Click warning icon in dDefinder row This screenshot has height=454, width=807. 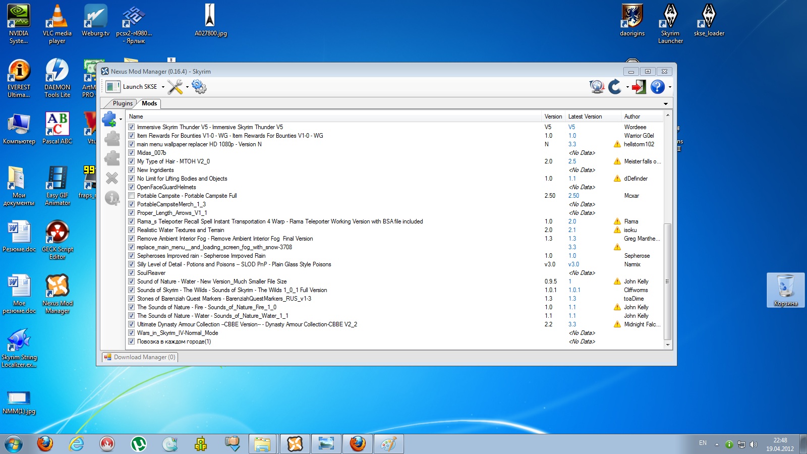(x=617, y=179)
